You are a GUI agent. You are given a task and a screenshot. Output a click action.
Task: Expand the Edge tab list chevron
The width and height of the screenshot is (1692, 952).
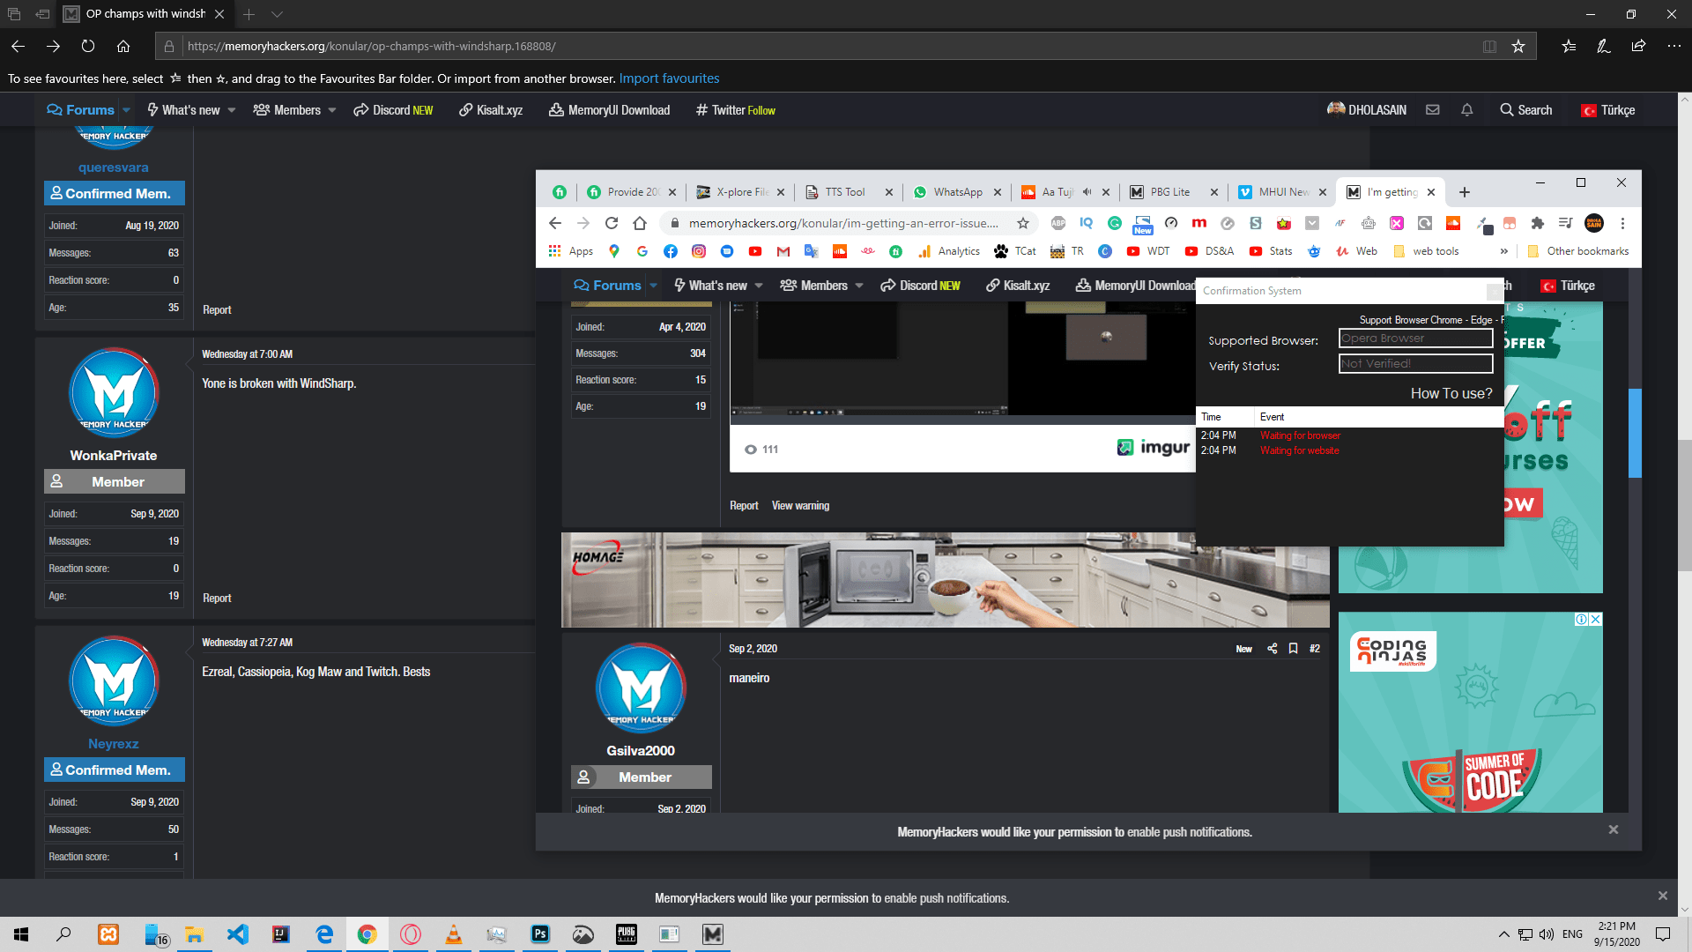(x=277, y=14)
